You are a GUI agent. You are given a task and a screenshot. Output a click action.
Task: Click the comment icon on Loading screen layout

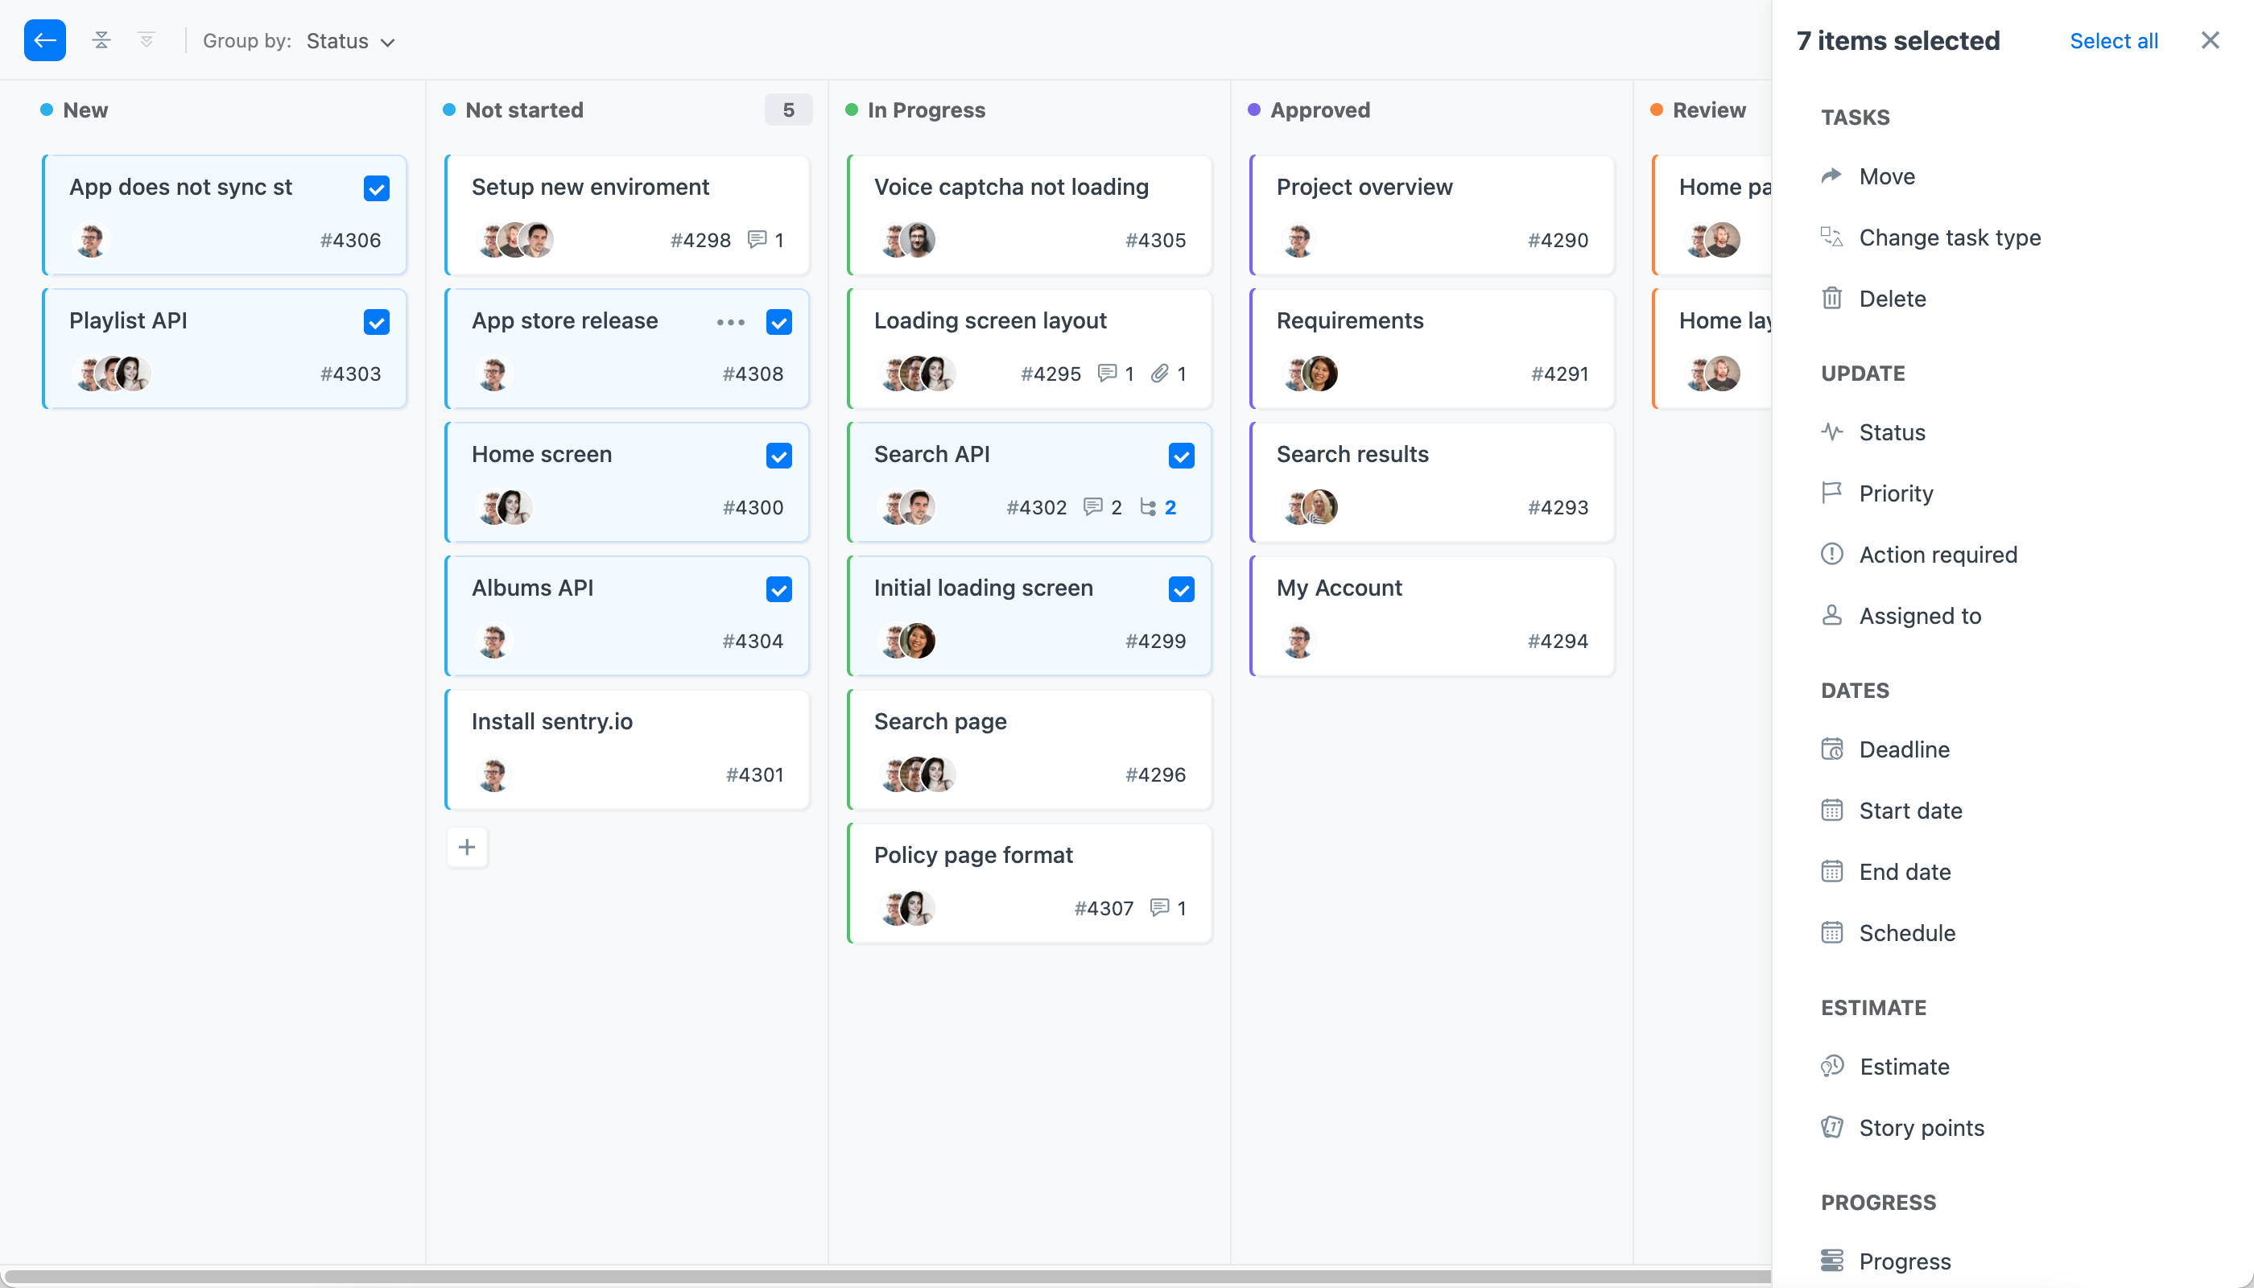pos(1107,374)
